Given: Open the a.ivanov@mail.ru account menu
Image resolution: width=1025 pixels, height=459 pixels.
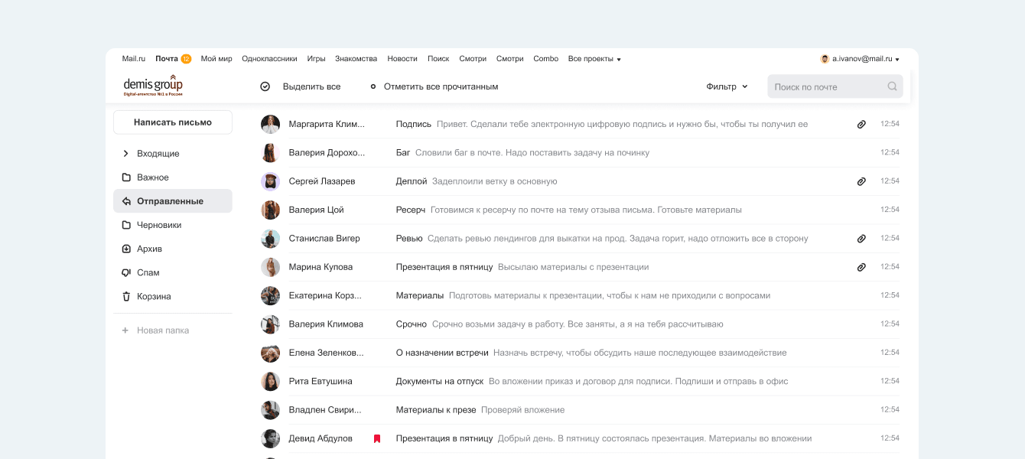Looking at the screenshot, I should click(x=860, y=59).
